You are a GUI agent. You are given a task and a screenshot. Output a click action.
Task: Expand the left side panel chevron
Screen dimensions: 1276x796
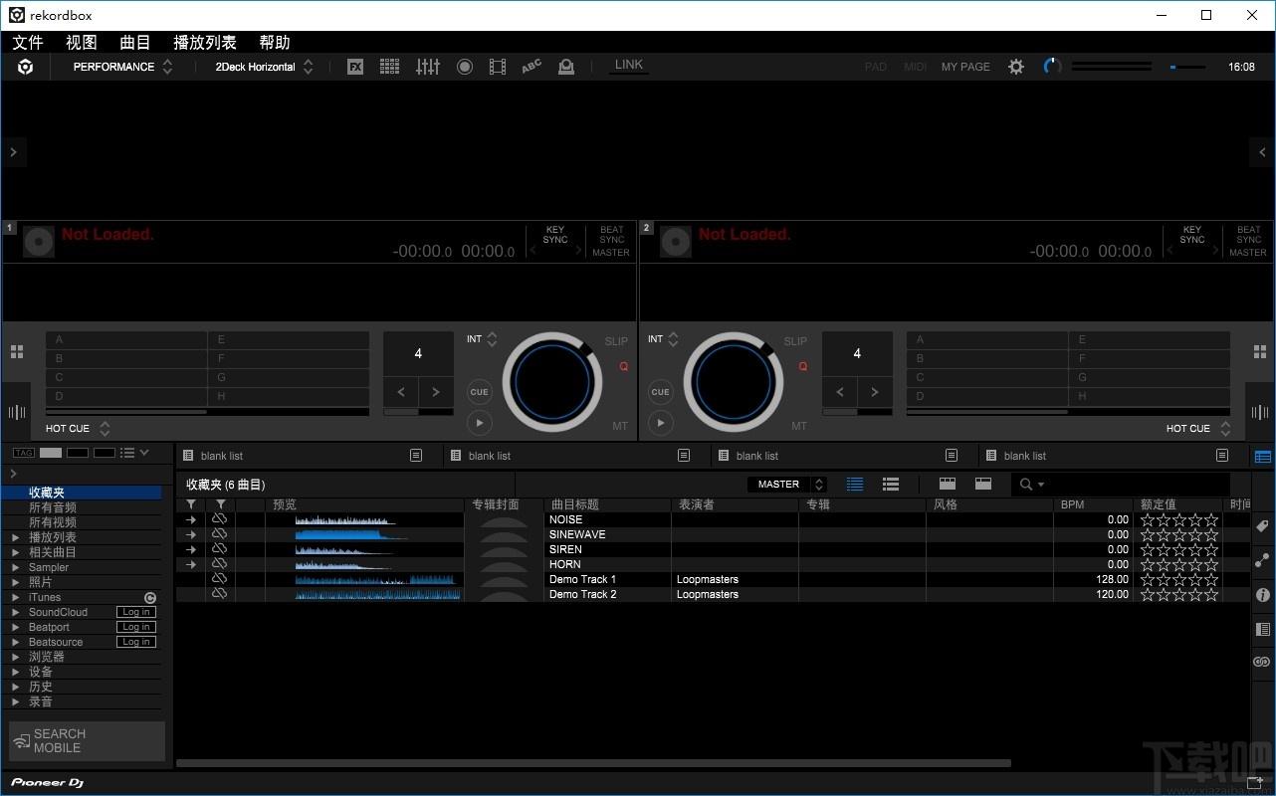[x=13, y=152]
